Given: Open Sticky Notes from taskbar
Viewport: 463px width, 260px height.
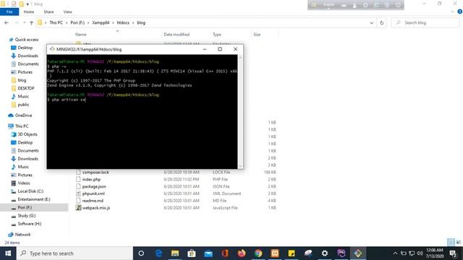Looking at the screenshot, I should coord(292,253).
